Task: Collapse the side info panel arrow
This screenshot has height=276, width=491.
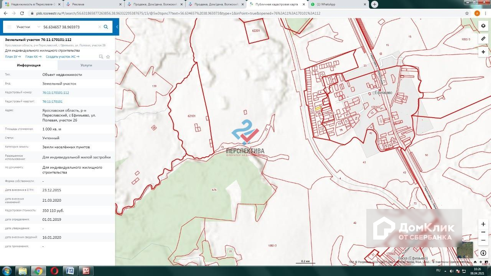Action: 117,27
